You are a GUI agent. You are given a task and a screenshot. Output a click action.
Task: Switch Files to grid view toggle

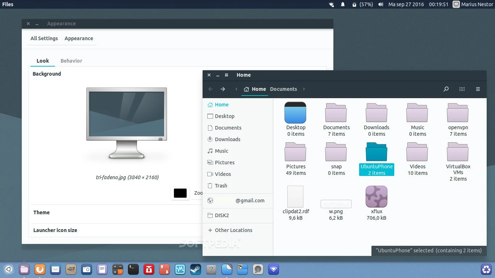click(462, 89)
